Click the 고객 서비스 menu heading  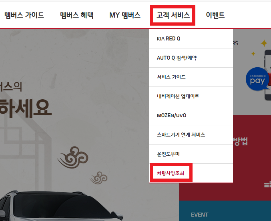click(173, 15)
